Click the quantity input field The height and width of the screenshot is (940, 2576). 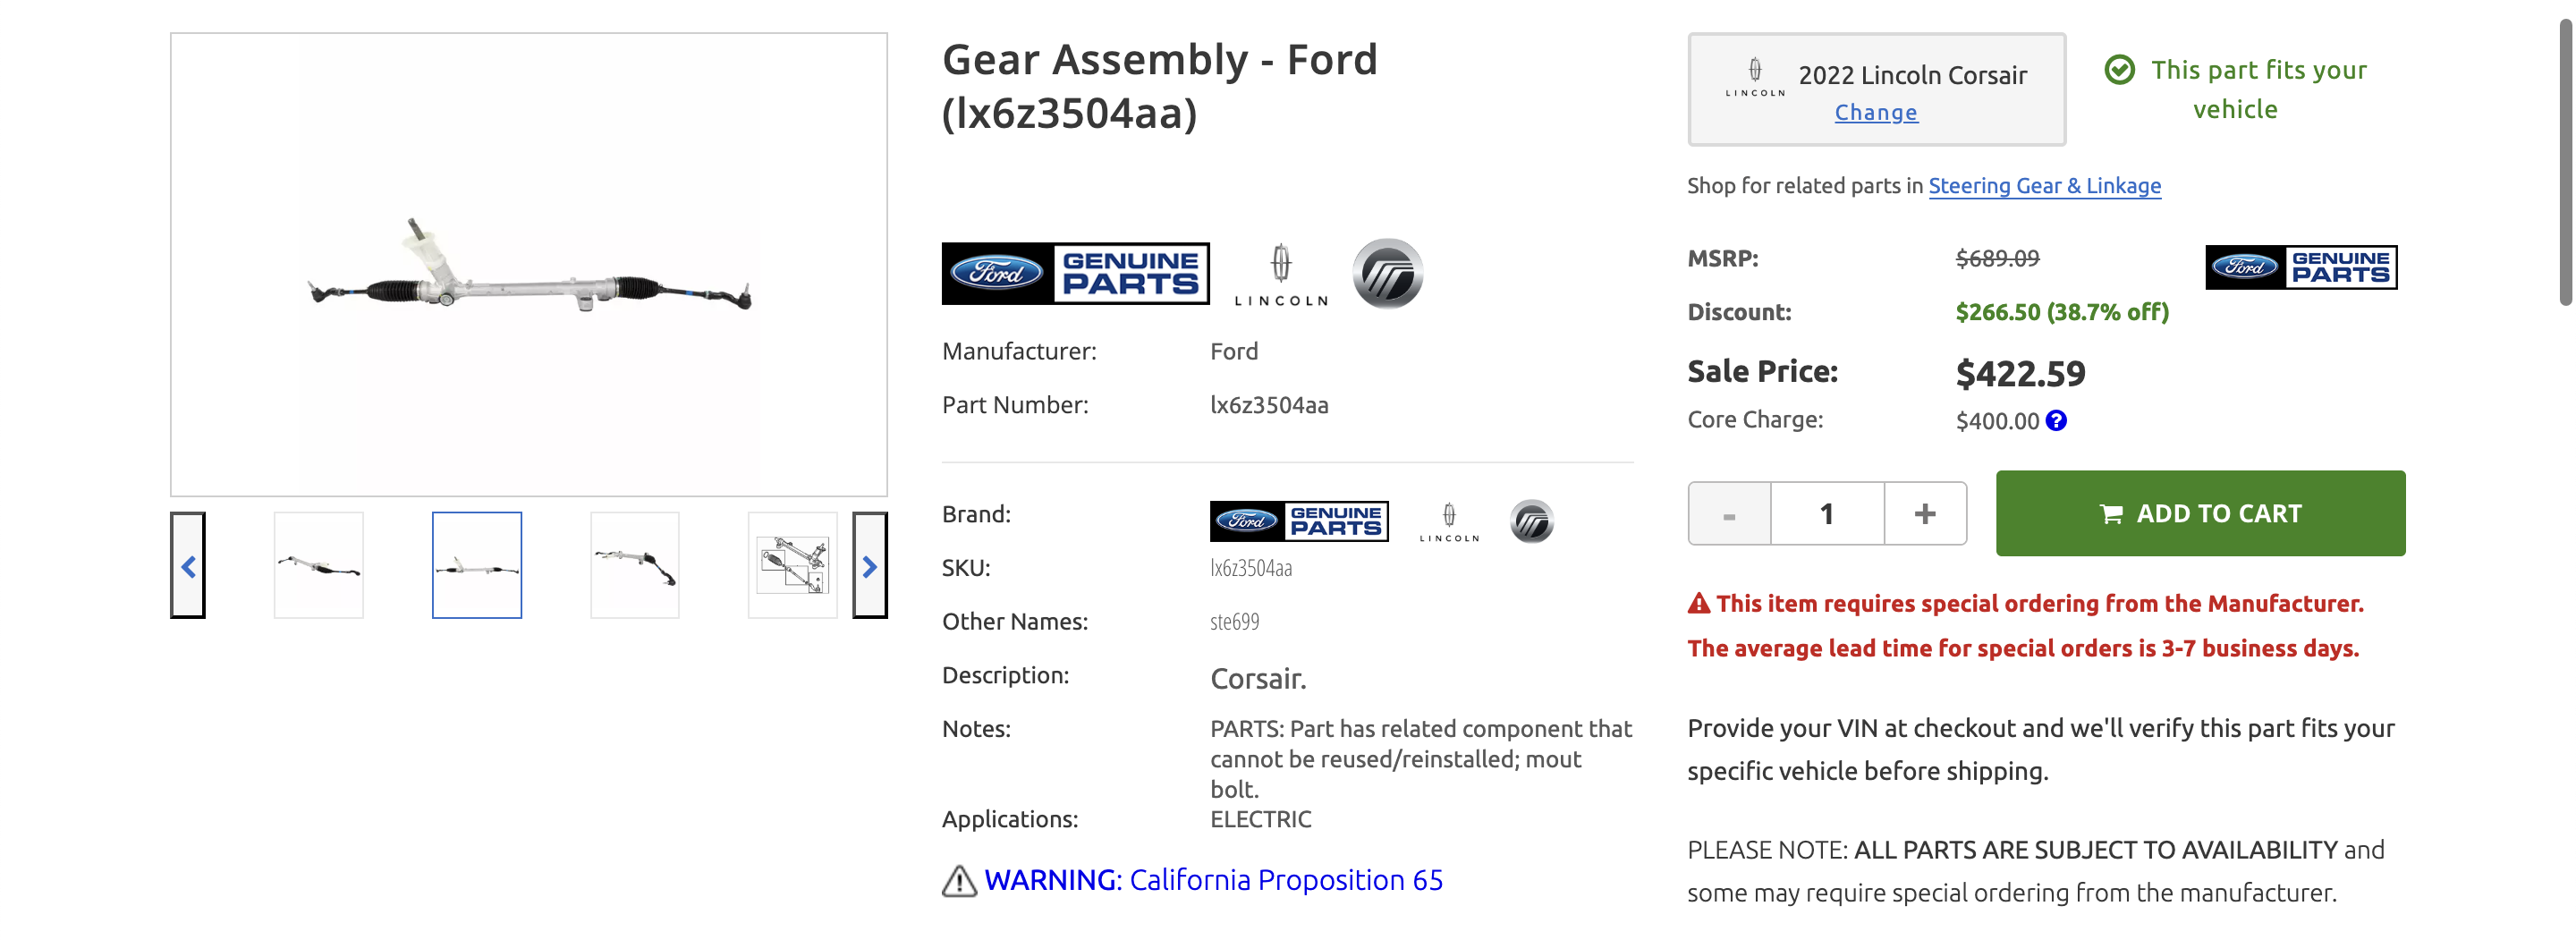tap(1827, 514)
